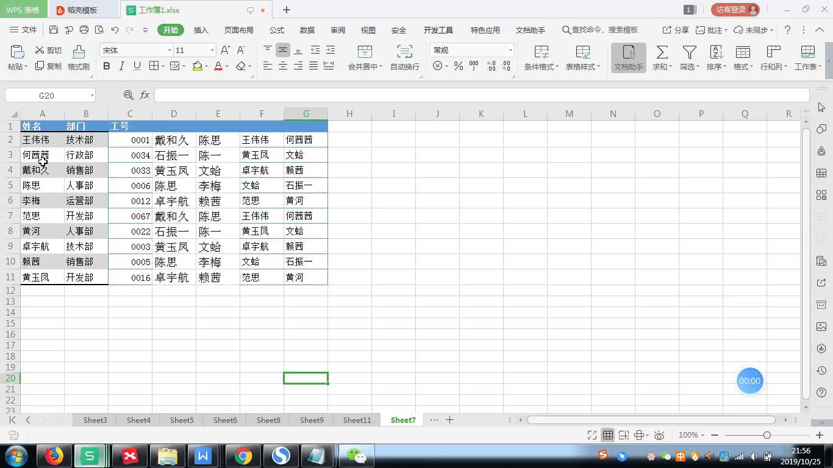Image resolution: width=833 pixels, height=468 pixels.
Task: Open Conditional Formatting (条件格式) tool
Action: coord(541,52)
